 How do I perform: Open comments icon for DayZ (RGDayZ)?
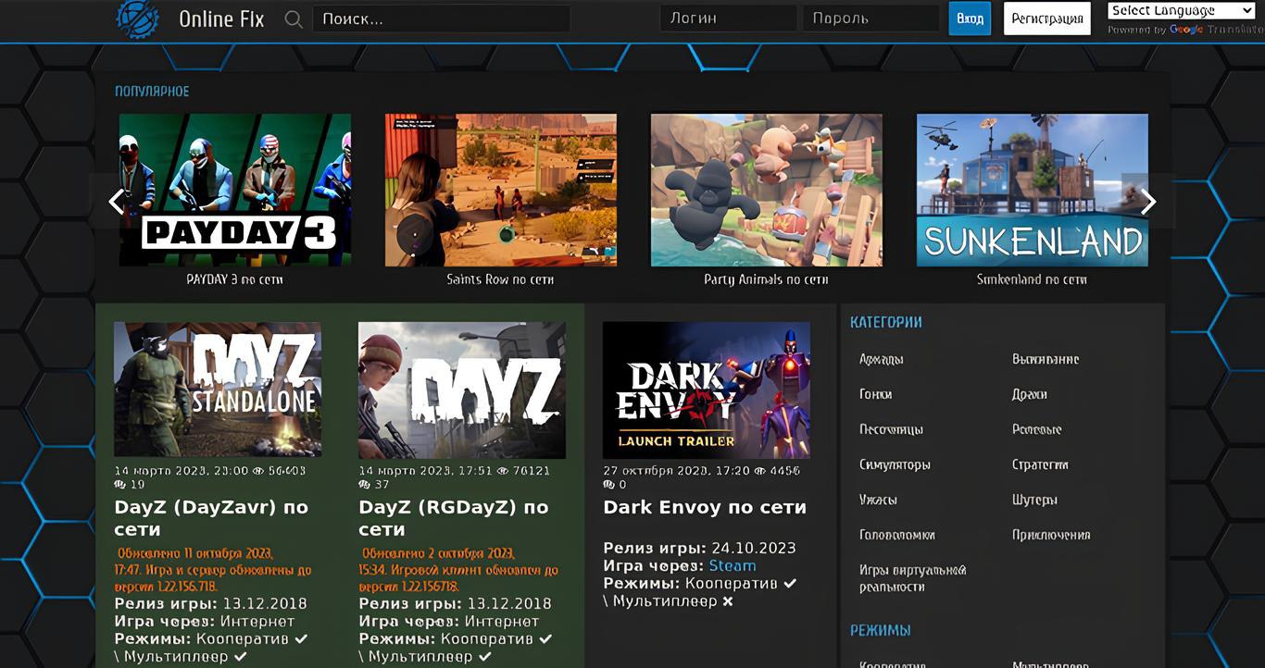[x=364, y=485]
